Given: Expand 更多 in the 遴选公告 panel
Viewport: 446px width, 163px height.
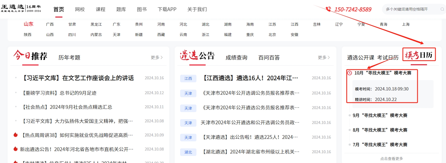Looking at the screenshot, I should click(324, 57).
